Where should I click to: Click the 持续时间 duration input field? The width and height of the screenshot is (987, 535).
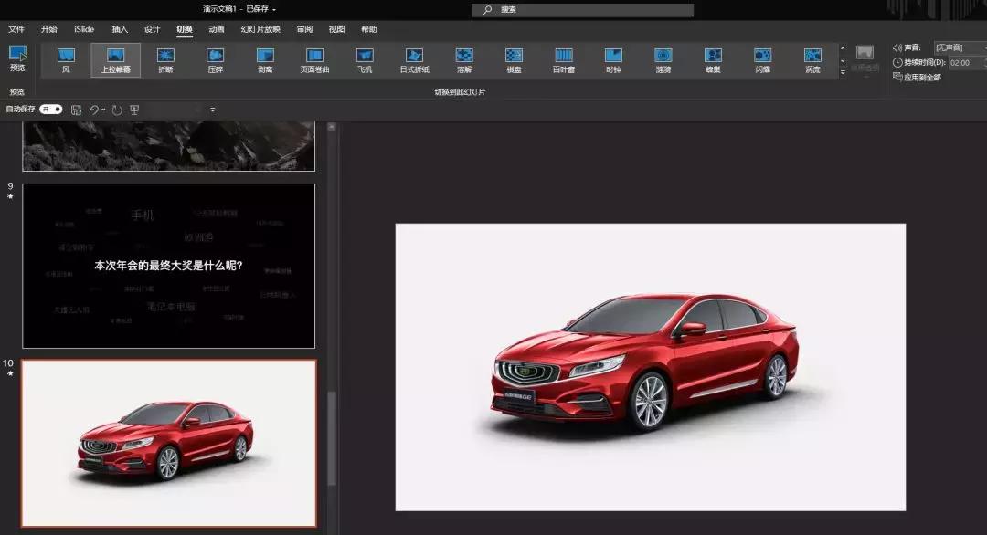pyautogui.click(x=960, y=63)
